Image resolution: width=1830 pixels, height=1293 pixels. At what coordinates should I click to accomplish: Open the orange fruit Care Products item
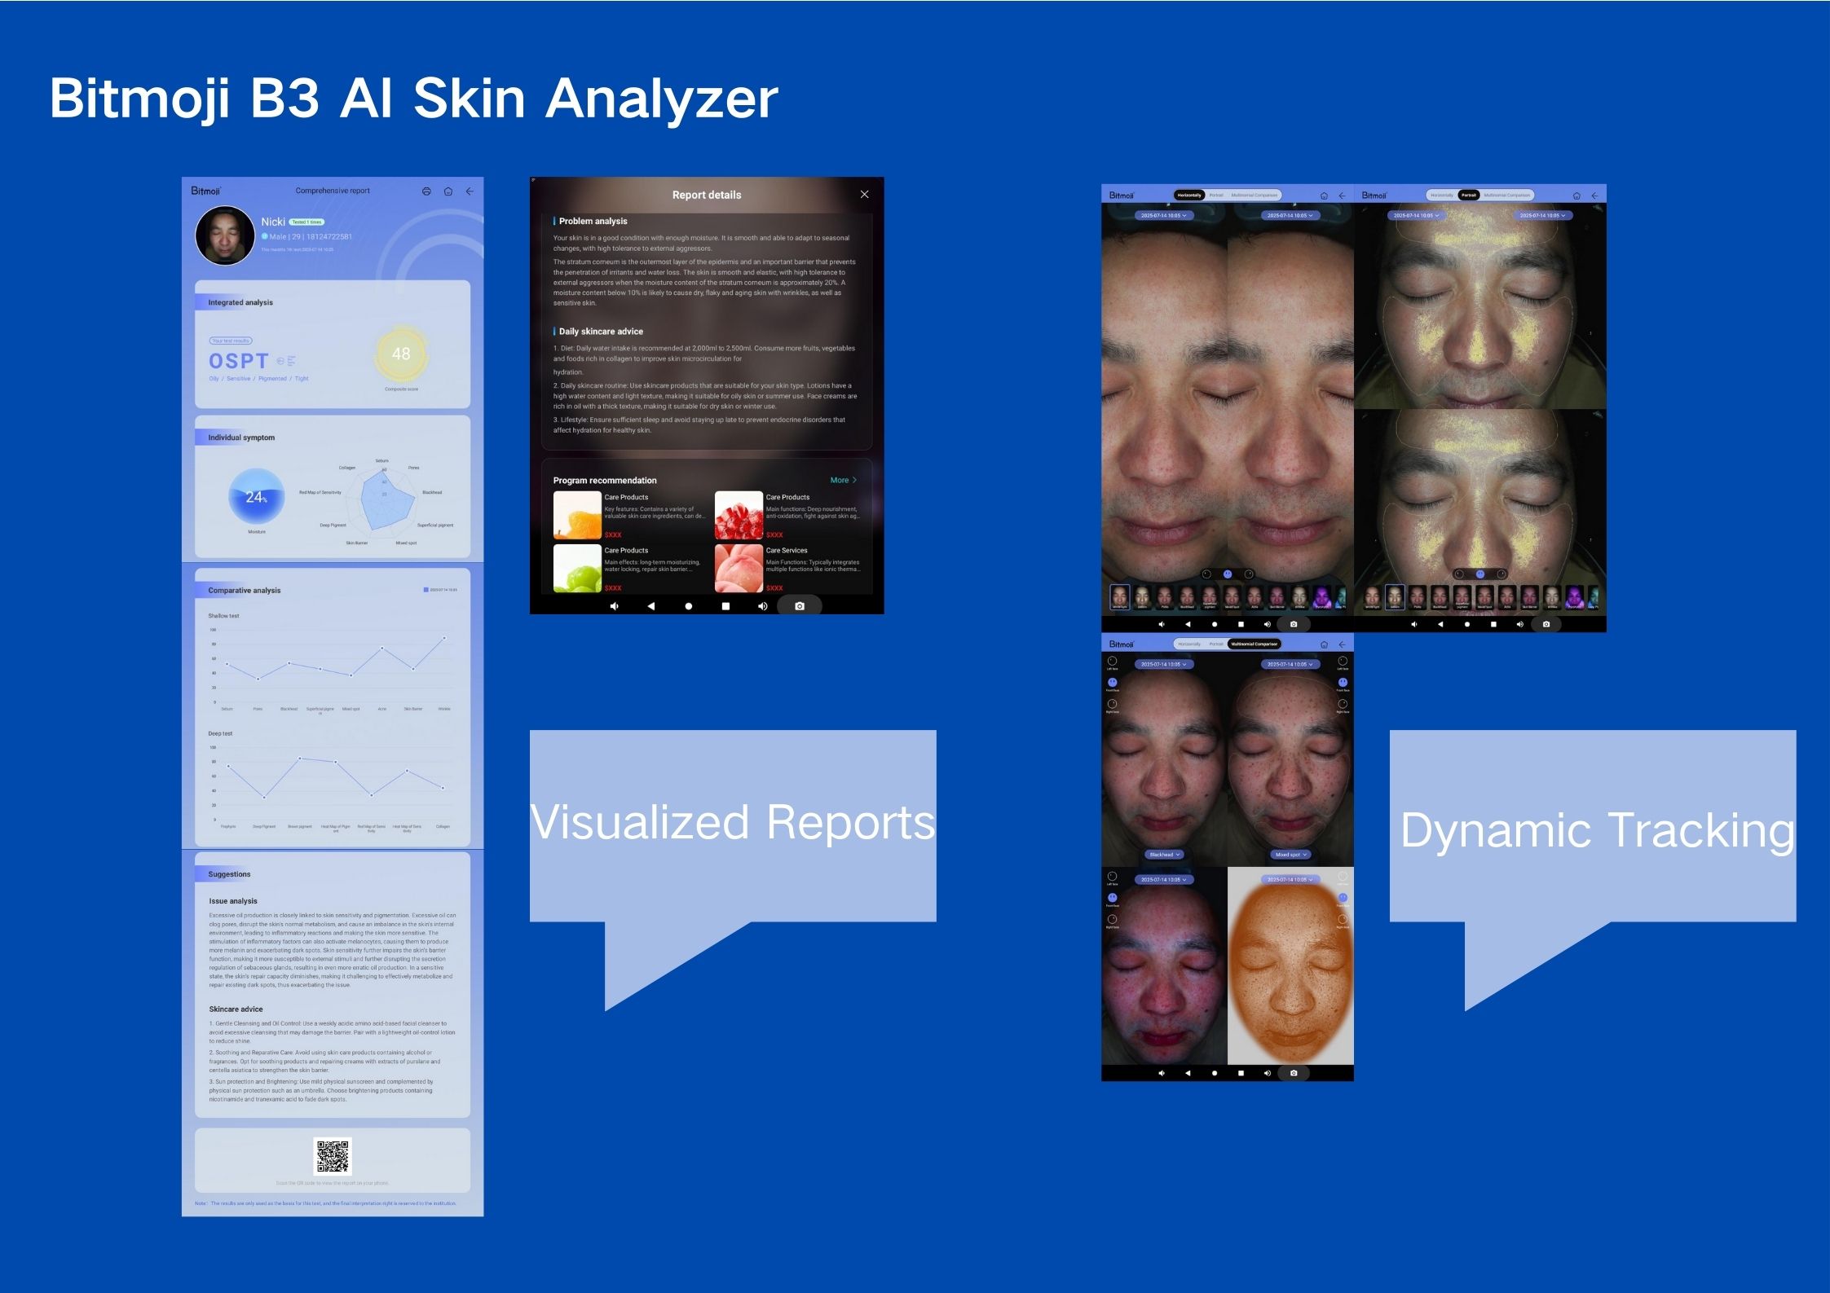coord(577,515)
